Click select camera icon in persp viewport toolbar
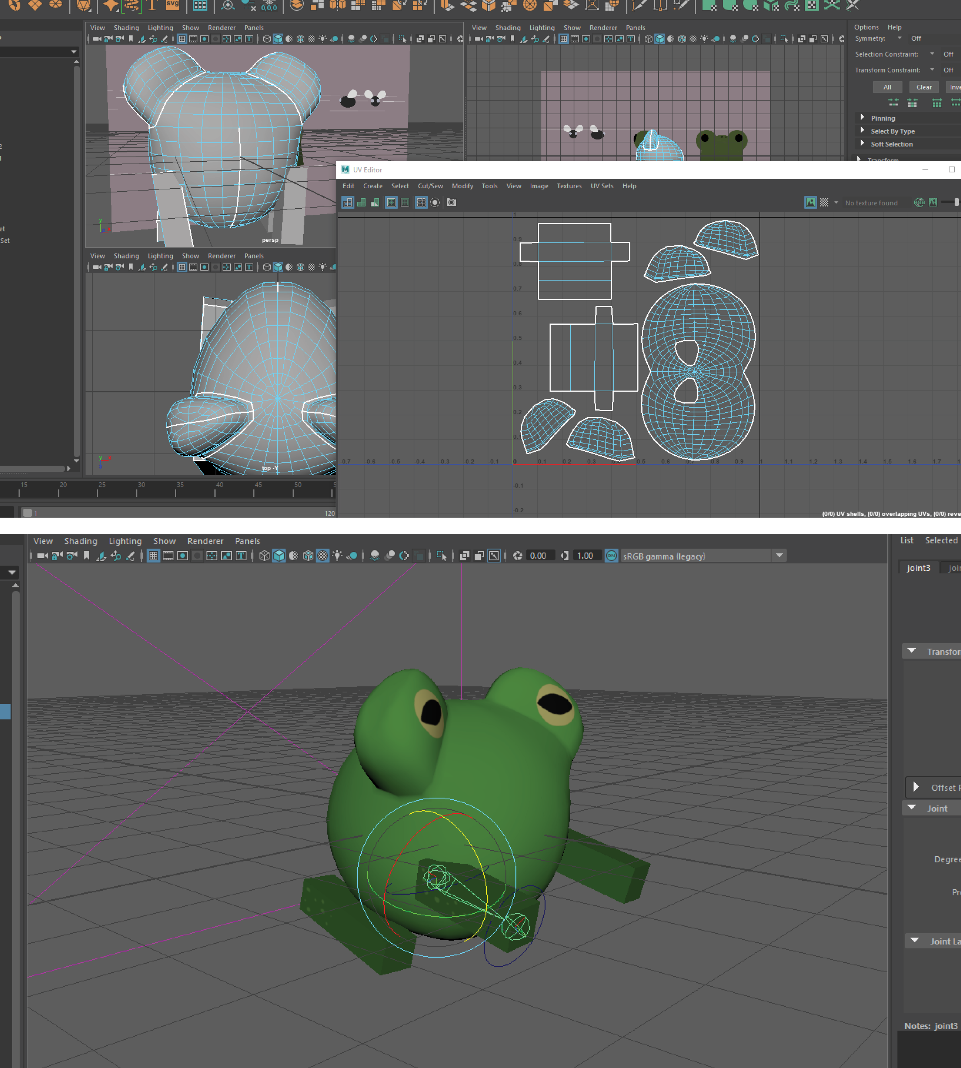961x1068 pixels. pyautogui.click(x=97, y=38)
